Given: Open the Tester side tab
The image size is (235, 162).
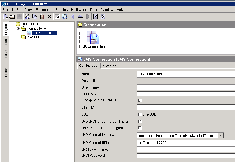Looking at the screenshot, I should click(6, 73).
